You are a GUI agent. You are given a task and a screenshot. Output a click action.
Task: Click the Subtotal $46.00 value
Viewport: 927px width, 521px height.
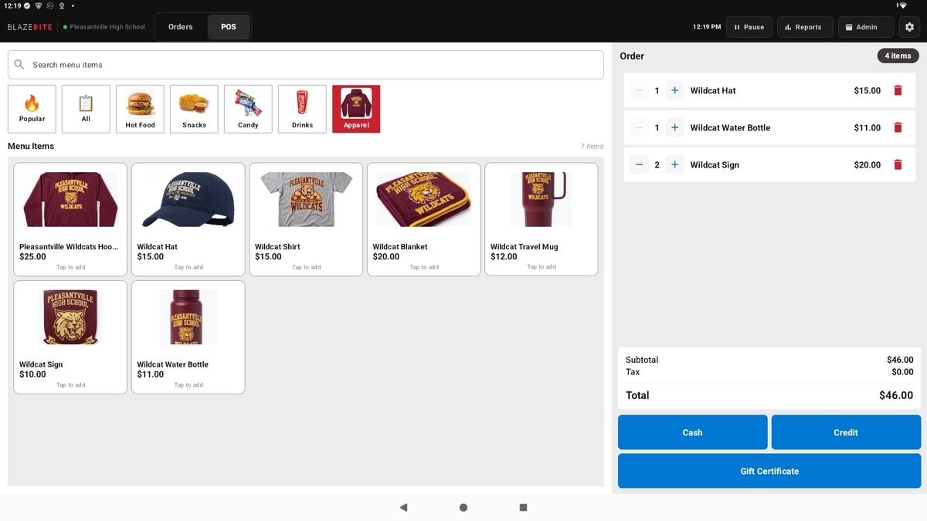coord(900,360)
